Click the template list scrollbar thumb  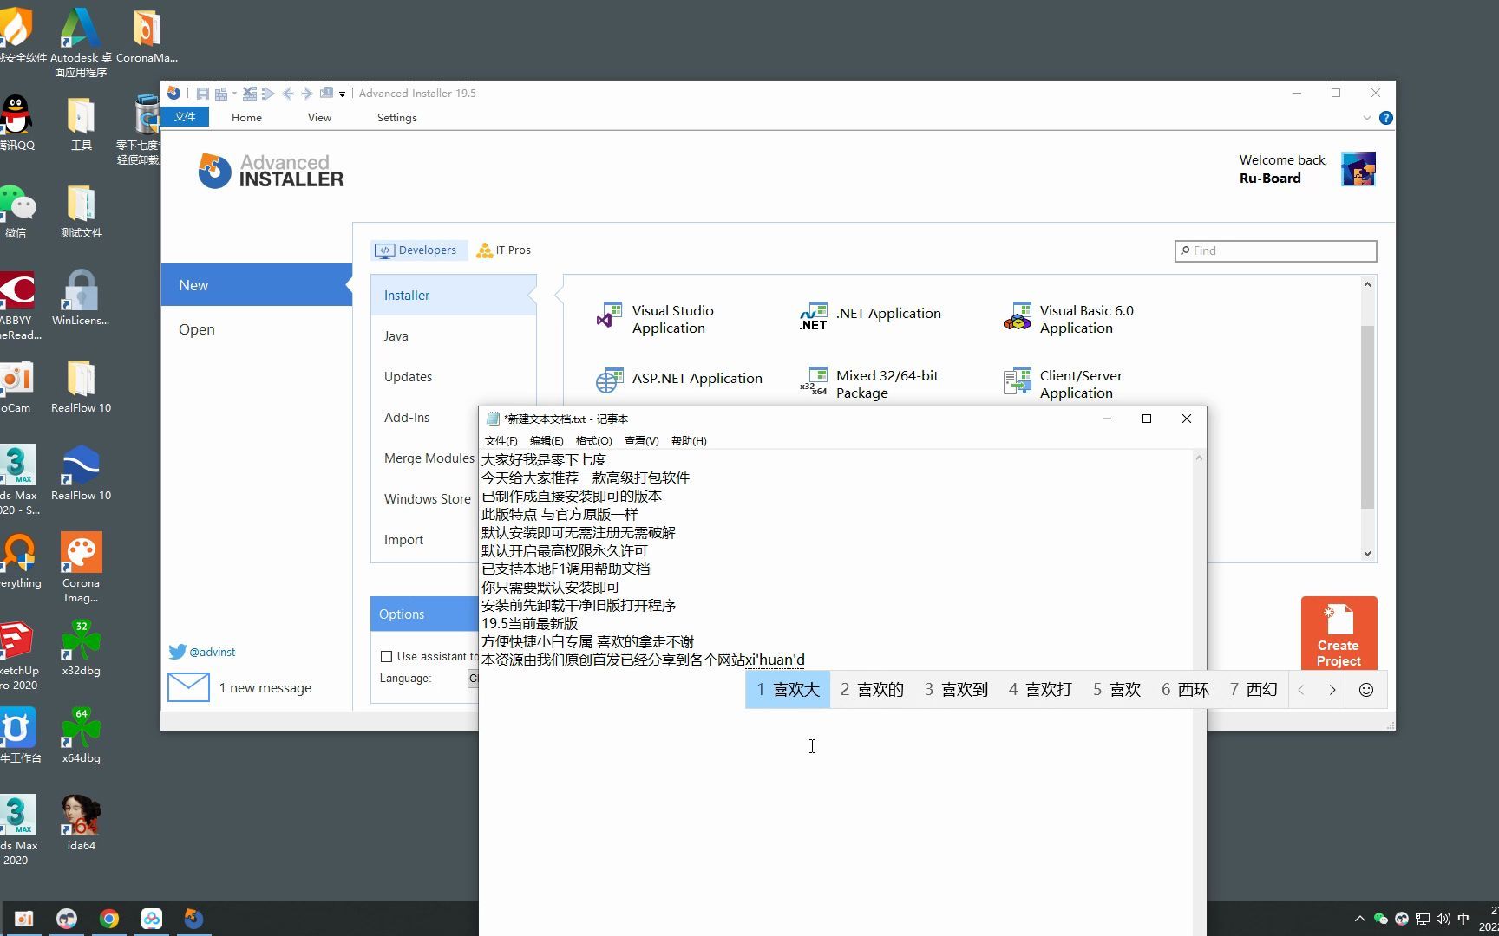(1367, 417)
